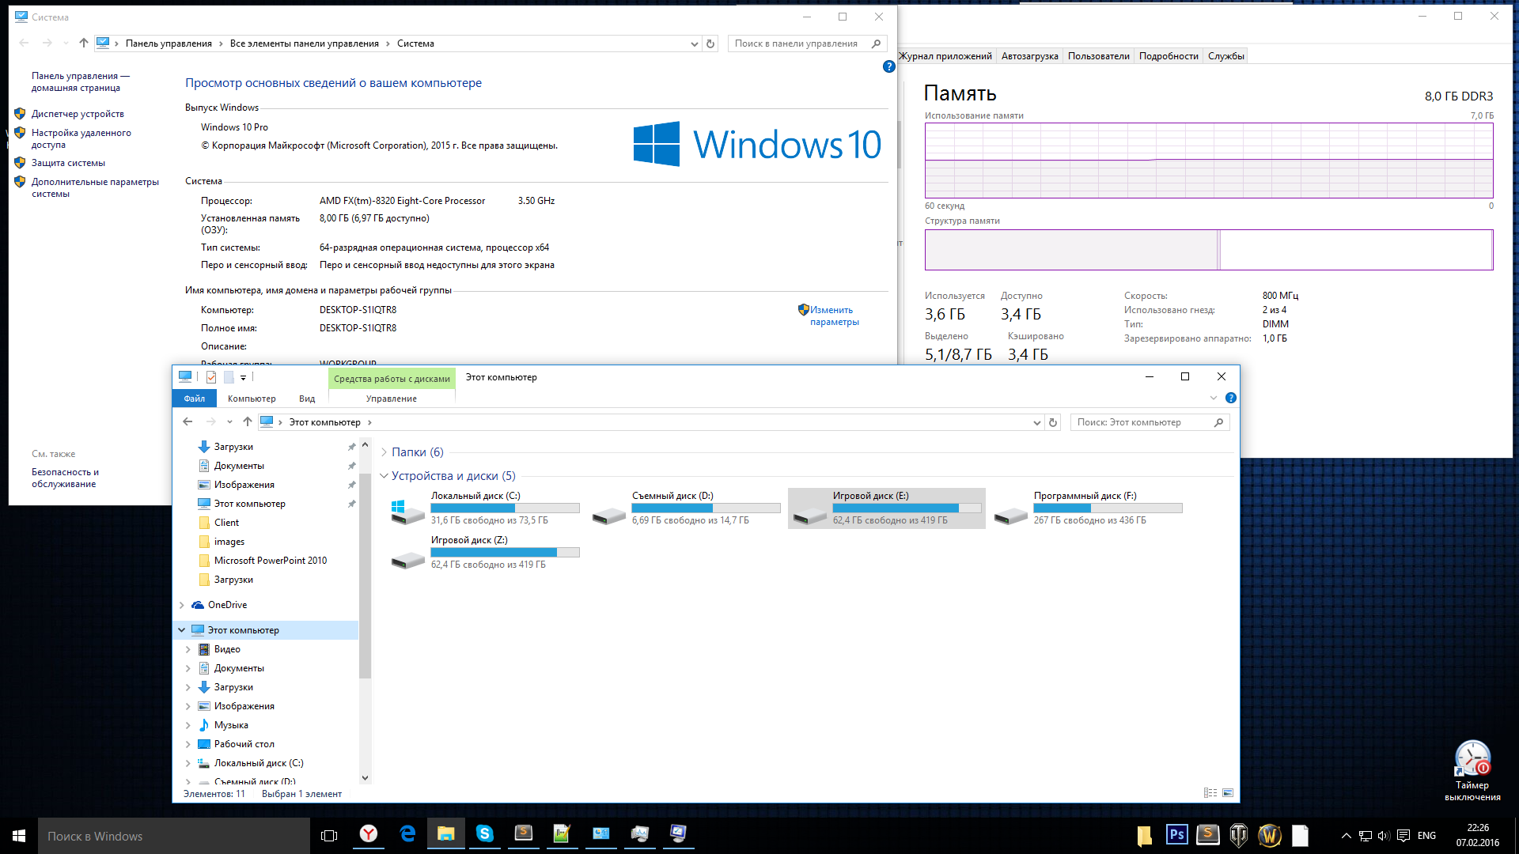This screenshot has width=1519, height=854.
Task: Click Локальный диск (C:) usage bar
Action: tap(505, 508)
